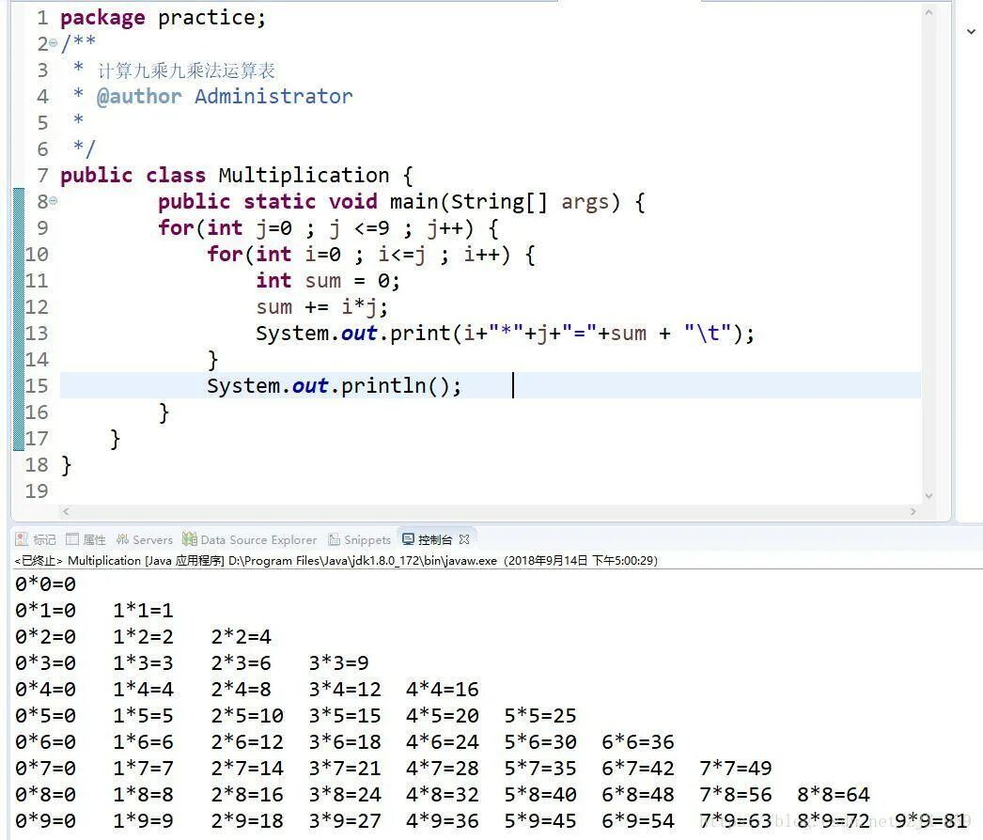Switch to the Servers view tab
The height and width of the screenshot is (840, 983).
(144, 539)
